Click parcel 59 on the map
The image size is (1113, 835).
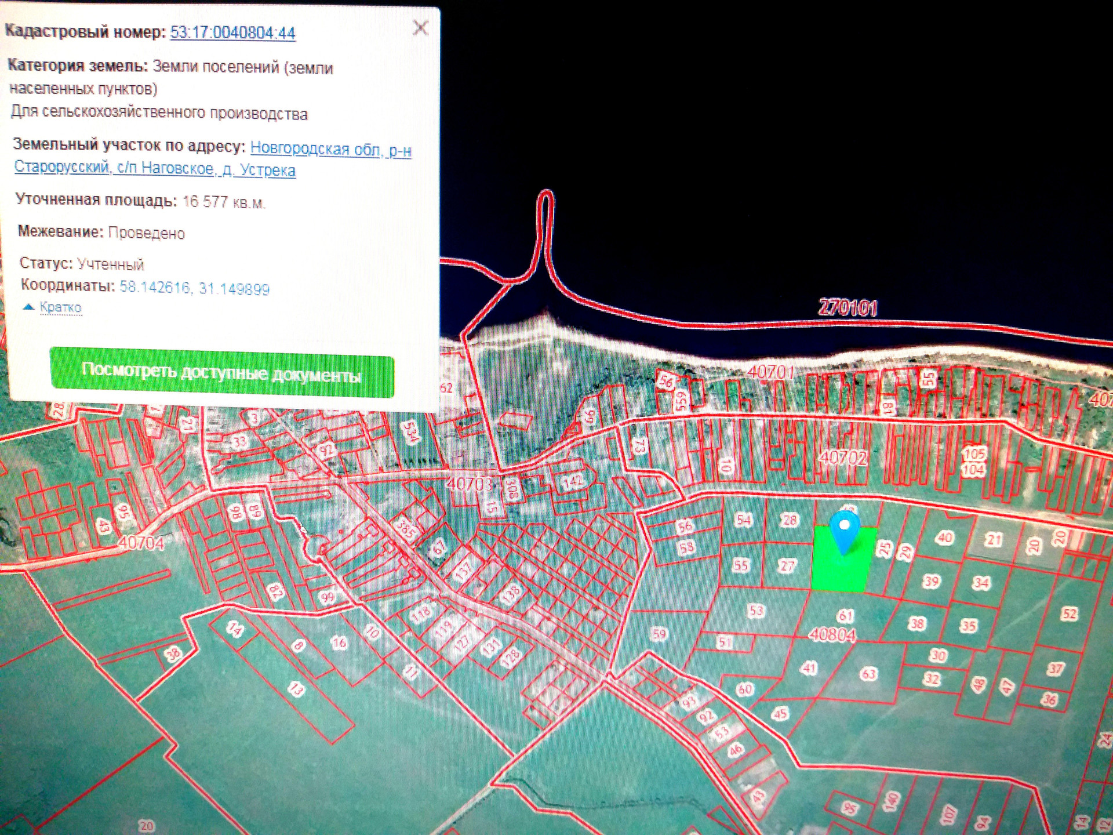click(659, 633)
